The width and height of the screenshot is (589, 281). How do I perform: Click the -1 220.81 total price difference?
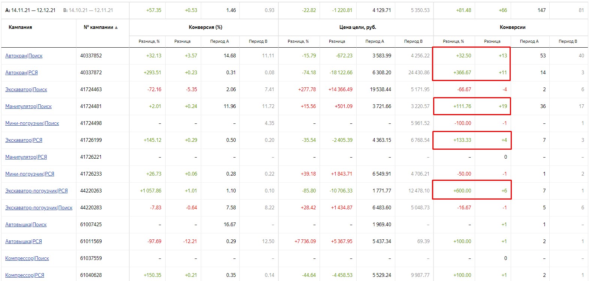click(x=342, y=10)
